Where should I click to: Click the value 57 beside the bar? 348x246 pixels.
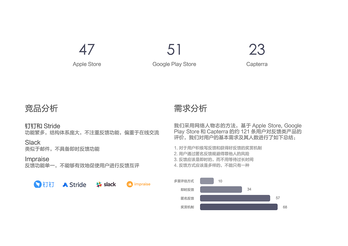click(x=278, y=198)
